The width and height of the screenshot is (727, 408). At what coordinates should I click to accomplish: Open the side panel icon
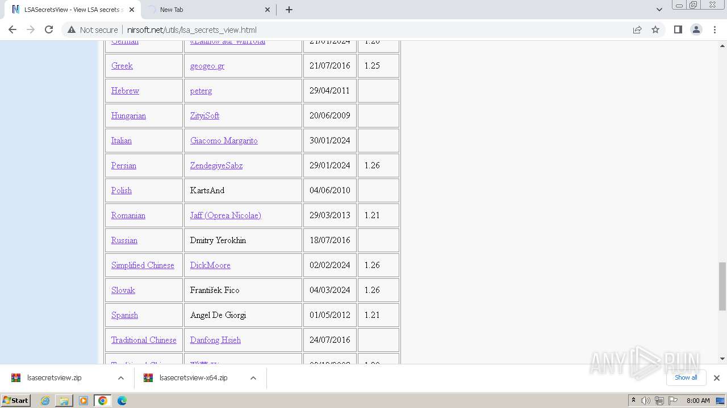(x=678, y=29)
